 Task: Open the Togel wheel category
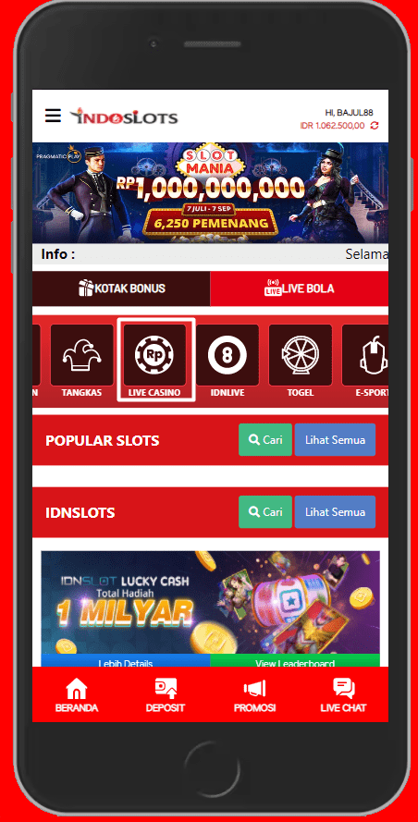(301, 361)
